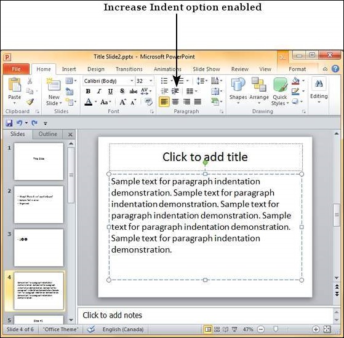Click the 'Click to add notes' area
This screenshot has height=338, width=344.
[x=205, y=315]
